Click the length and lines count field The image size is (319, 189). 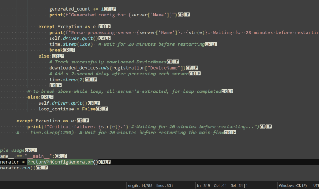click(150, 185)
